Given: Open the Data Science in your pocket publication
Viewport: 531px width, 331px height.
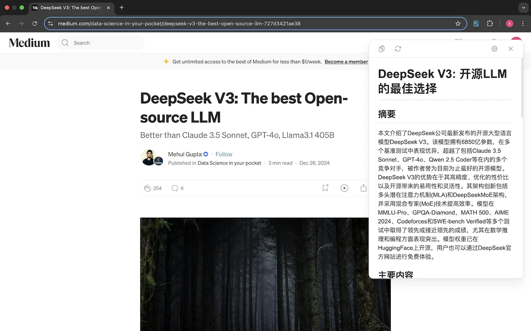Looking at the screenshot, I should (229, 163).
